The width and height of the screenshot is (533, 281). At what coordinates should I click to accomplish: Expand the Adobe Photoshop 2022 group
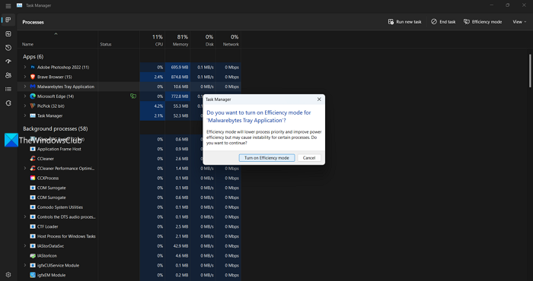pyautogui.click(x=25, y=67)
